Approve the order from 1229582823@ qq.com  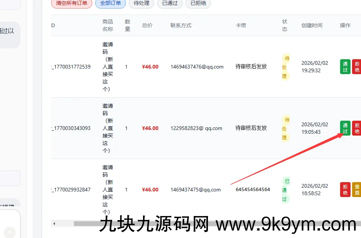[345, 128]
